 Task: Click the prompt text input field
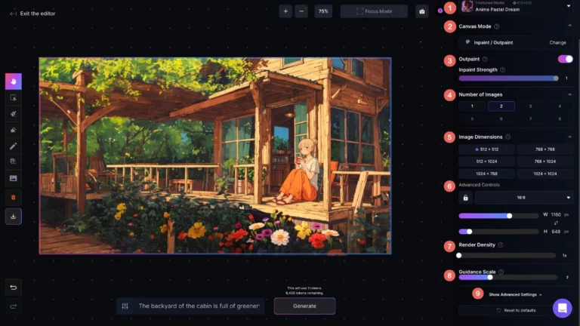(x=199, y=306)
